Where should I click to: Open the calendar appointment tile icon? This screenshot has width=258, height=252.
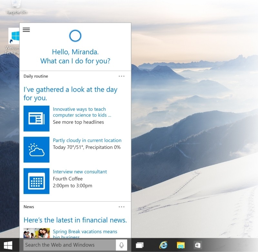pyautogui.click(x=36, y=181)
